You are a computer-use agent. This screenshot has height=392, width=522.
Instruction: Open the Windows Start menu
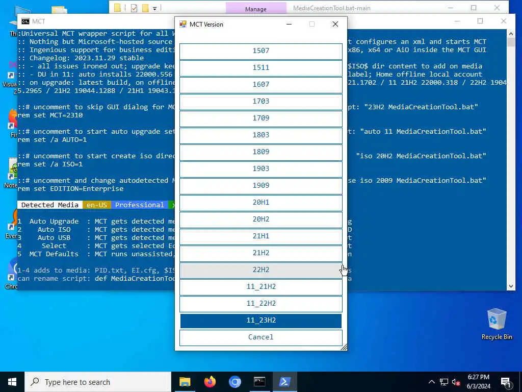point(12,382)
